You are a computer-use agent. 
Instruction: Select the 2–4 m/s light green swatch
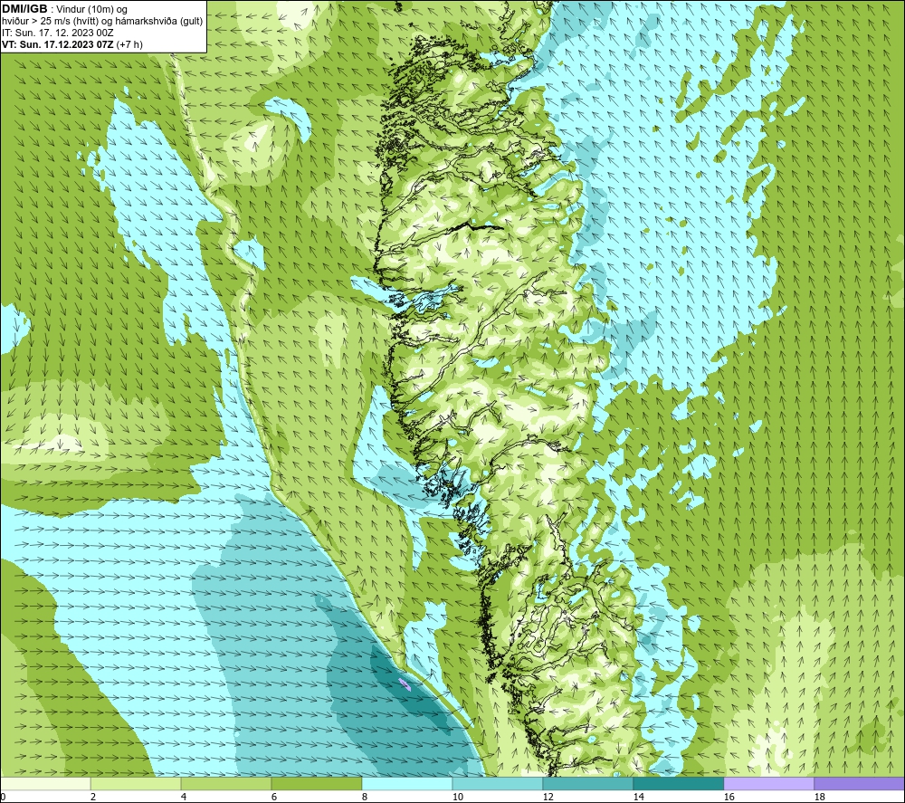pos(136,783)
